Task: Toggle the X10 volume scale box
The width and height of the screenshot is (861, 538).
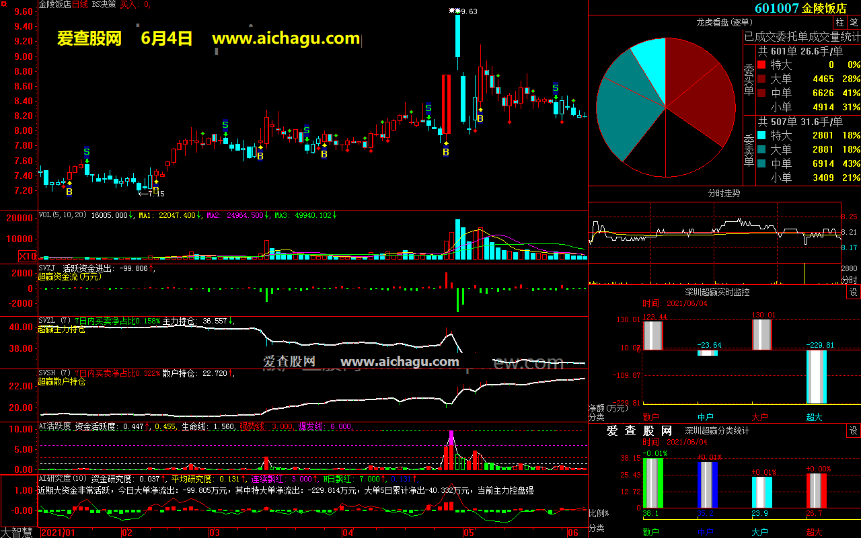Action: pos(28,256)
